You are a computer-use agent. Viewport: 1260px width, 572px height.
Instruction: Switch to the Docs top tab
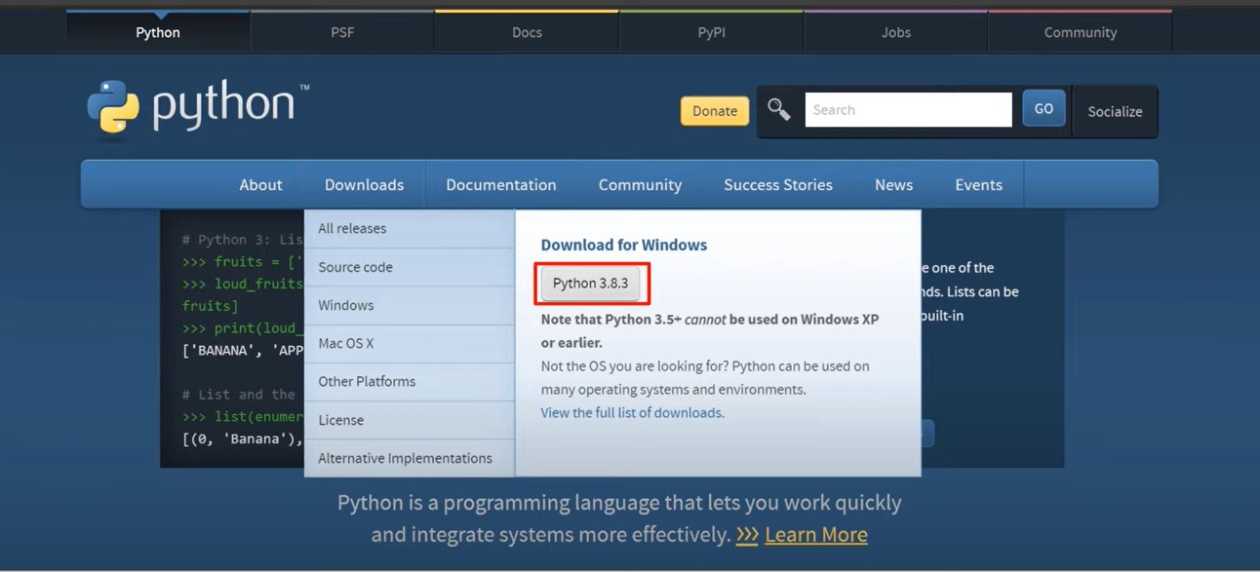click(527, 32)
